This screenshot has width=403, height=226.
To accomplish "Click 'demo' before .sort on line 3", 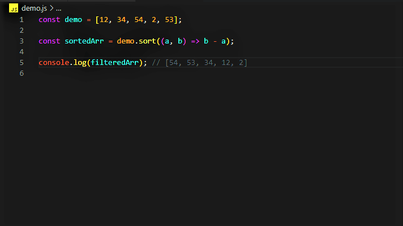I will click(x=126, y=41).
